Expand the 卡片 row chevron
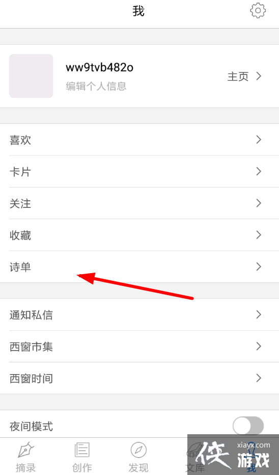Image resolution: width=279 pixels, height=475 pixels. [x=259, y=171]
